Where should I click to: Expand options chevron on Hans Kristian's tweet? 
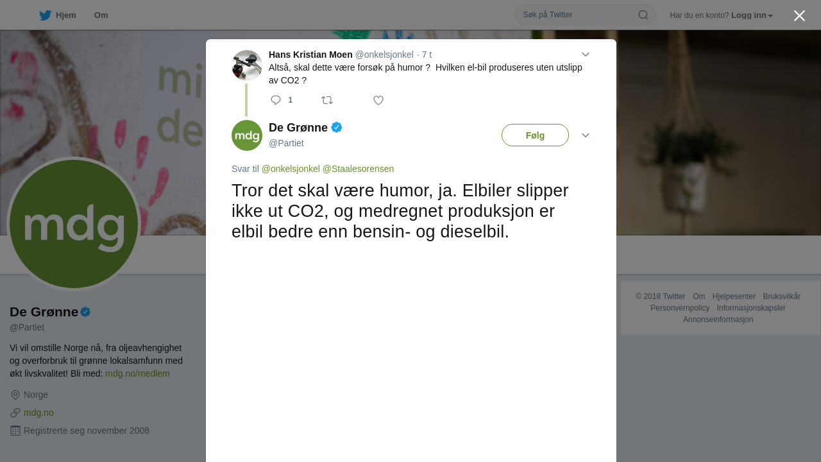[586, 55]
